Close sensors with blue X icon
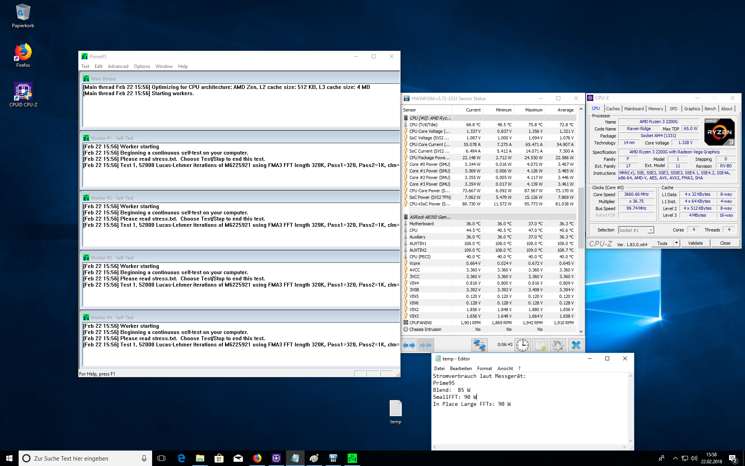Image resolution: width=745 pixels, height=466 pixels. pos(576,345)
